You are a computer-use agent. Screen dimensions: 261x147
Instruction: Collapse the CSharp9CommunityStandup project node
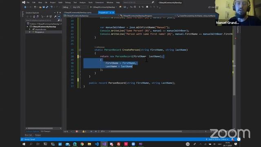tap(27, 27)
